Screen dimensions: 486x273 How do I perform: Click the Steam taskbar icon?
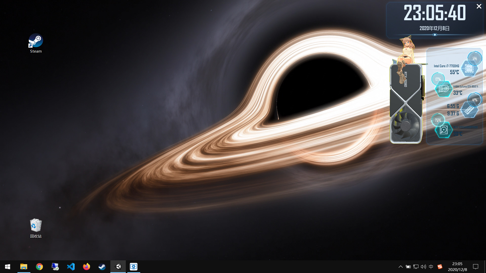(x=102, y=267)
